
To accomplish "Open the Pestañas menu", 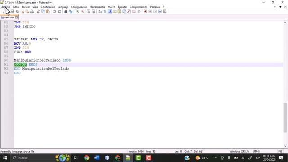I will pyautogui.click(x=155, y=7).
